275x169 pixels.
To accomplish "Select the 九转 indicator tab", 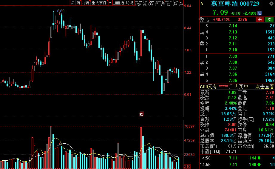I will (x=85, y=3).
